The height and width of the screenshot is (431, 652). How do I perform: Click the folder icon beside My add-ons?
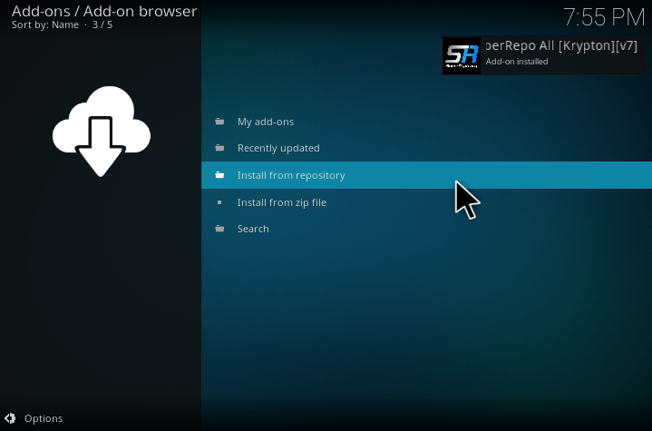pos(219,122)
